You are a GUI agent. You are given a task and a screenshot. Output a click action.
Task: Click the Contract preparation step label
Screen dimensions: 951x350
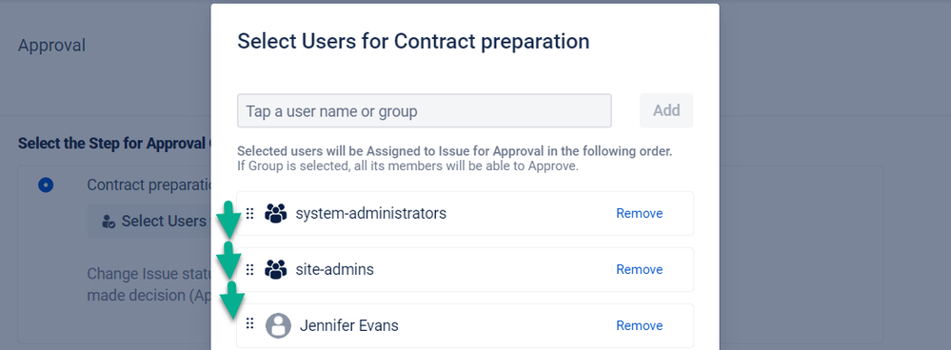[x=149, y=185]
